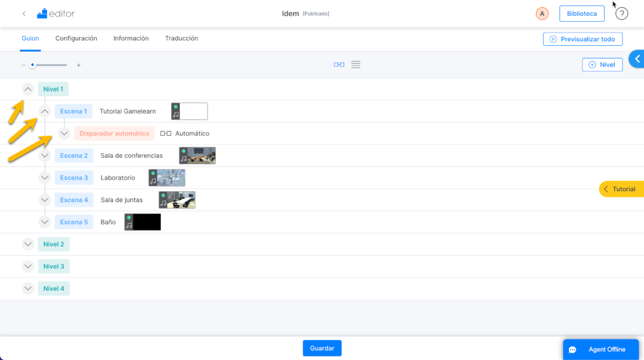Click the zoom out minus icon
Viewport: 644px width, 360px height.
[23, 65]
